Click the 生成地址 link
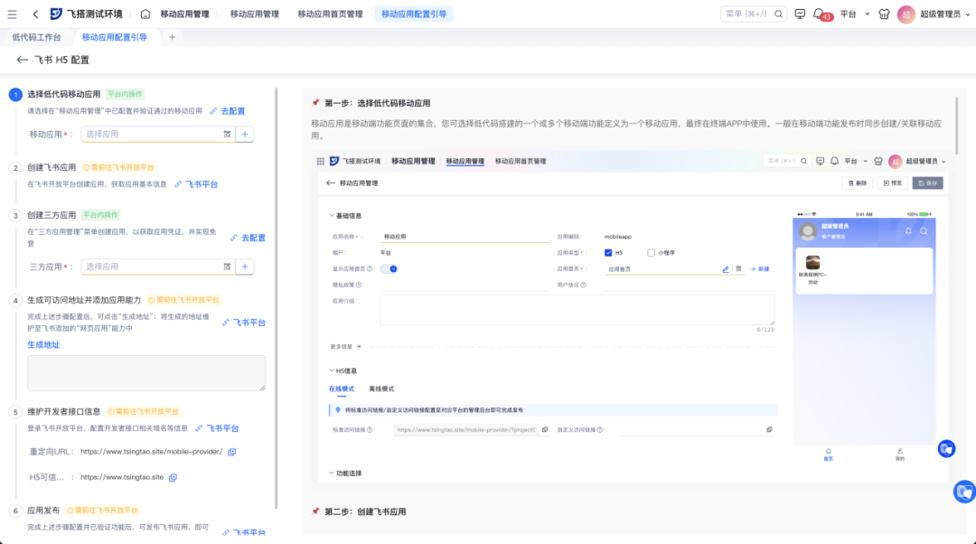The width and height of the screenshot is (976, 544). click(x=43, y=344)
